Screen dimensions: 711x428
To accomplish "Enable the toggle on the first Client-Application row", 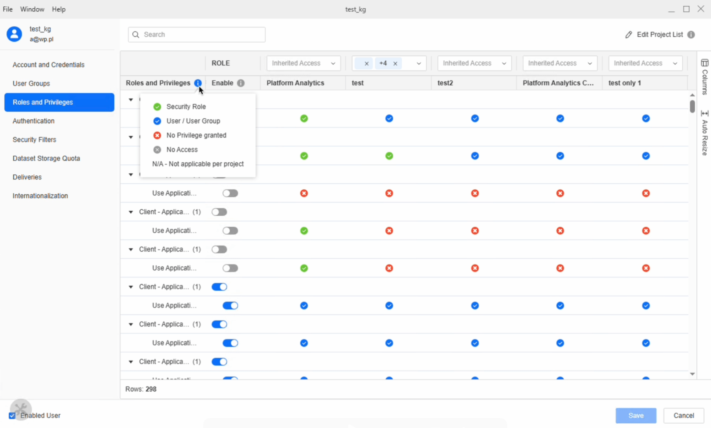I will pos(219,212).
